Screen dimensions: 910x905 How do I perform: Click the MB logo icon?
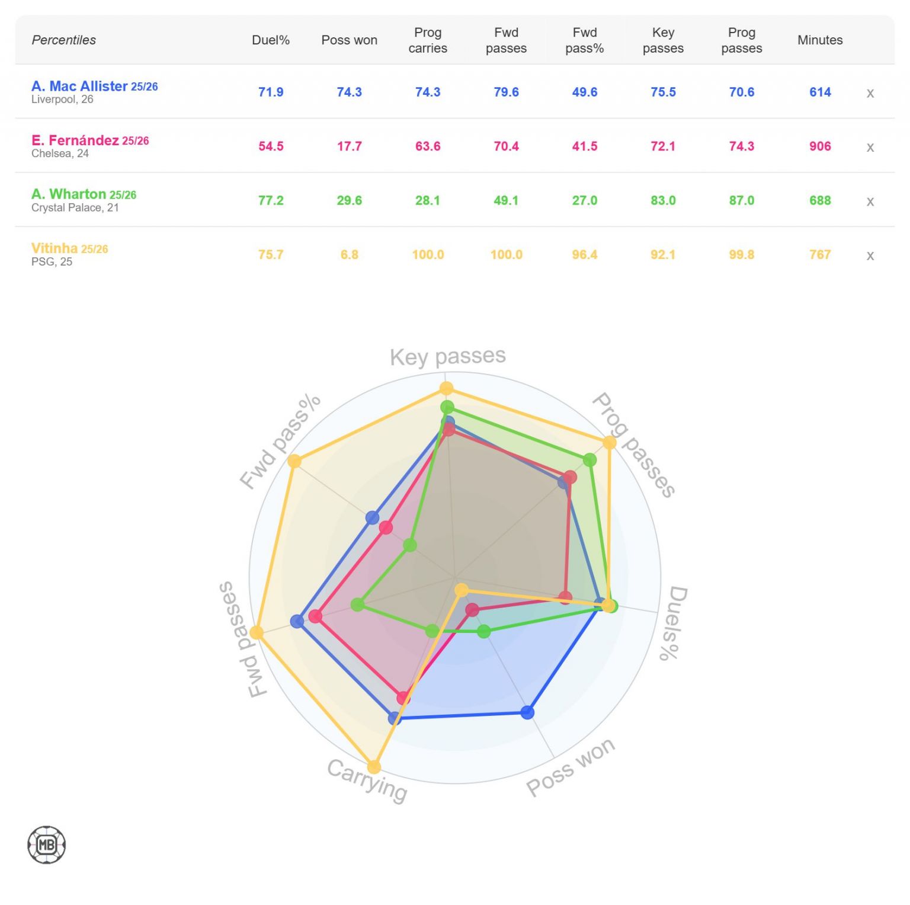[x=46, y=845]
